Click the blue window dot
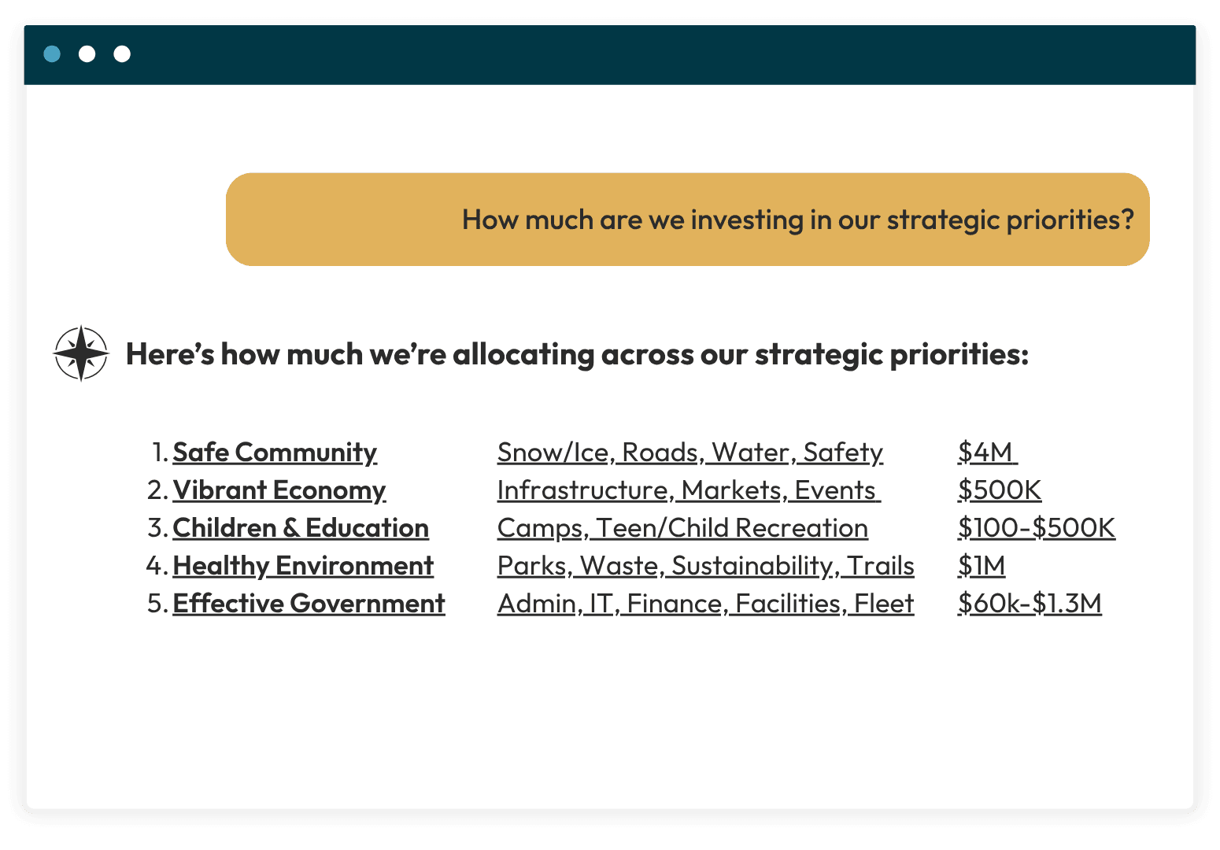The image size is (1220, 850). [x=52, y=54]
